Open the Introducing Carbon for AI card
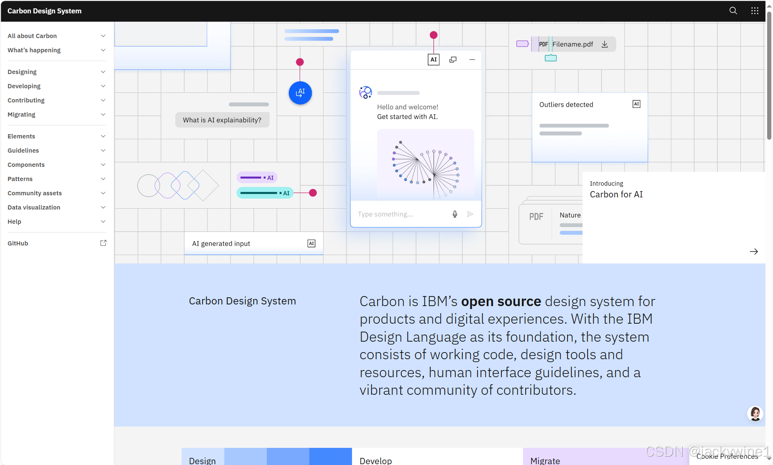 (674, 217)
